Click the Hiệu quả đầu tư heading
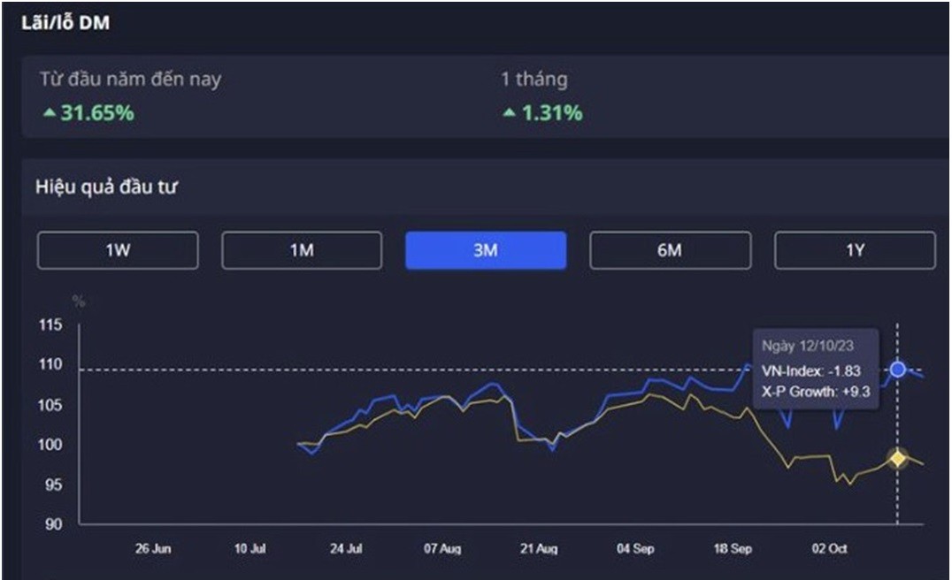 pyautogui.click(x=106, y=187)
